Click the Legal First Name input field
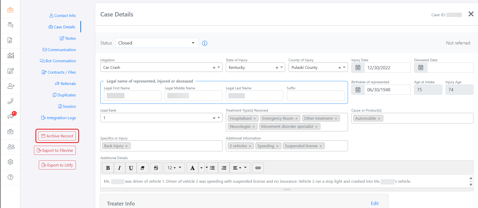 coord(133,96)
